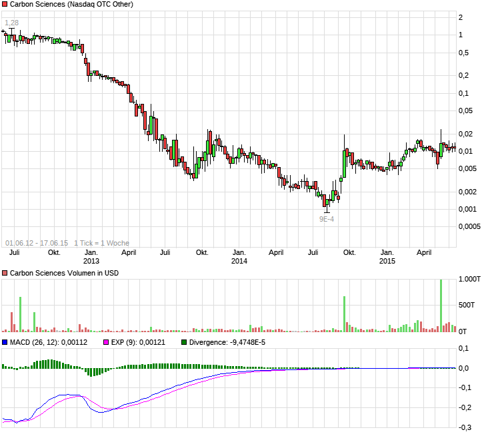Screen dimensions: 484x434
Task: Click the volume axis label '0T'
Action: click(x=463, y=331)
